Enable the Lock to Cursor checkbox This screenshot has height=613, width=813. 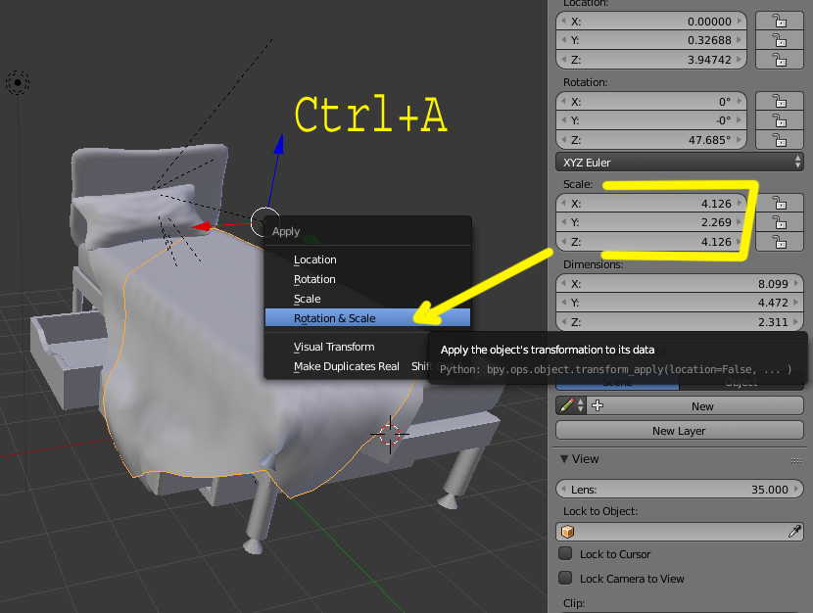(x=565, y=553)
